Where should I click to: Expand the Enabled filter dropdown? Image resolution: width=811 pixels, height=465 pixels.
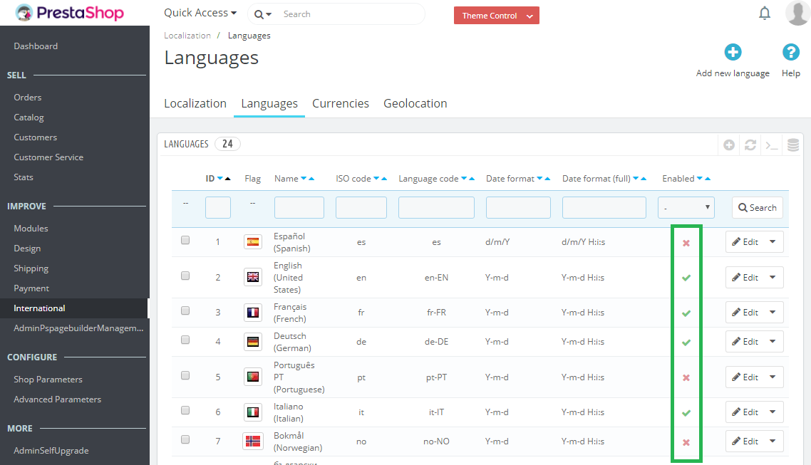pyautogui.click(x=686, y=208)
